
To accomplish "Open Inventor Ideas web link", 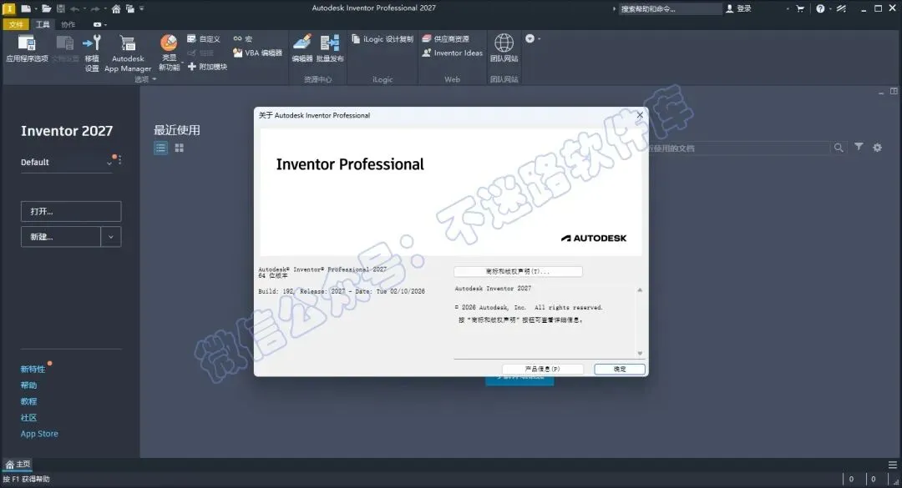I will point(452,53).
